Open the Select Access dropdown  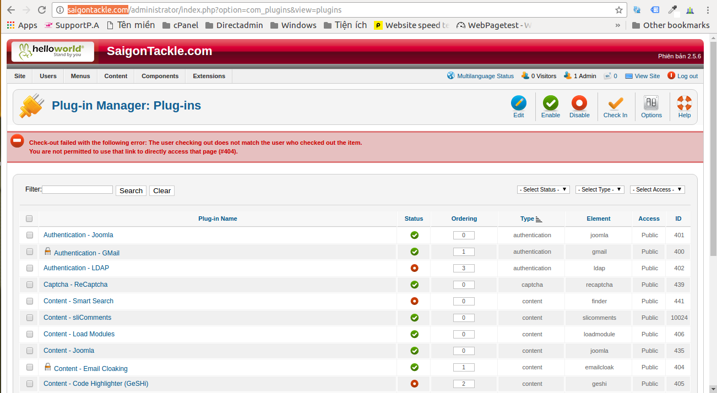658,189
